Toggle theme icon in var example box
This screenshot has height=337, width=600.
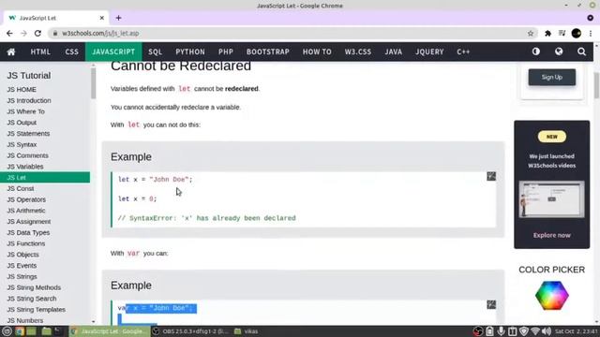click(x=491, y=304)
